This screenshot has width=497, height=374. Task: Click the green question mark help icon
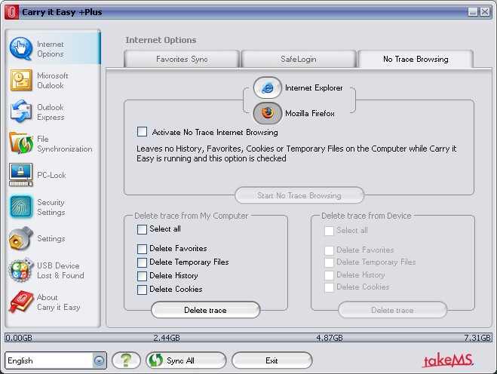pos(126,360)
